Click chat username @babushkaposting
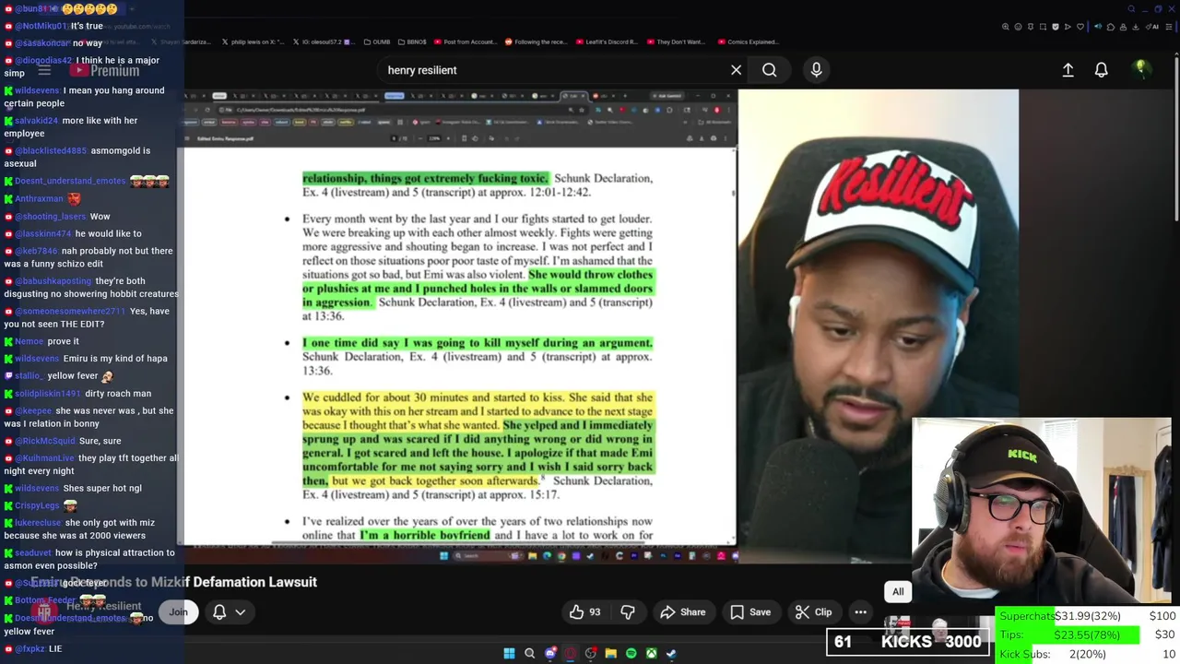The image size is (1180, 664). click(x=53, y=281)
